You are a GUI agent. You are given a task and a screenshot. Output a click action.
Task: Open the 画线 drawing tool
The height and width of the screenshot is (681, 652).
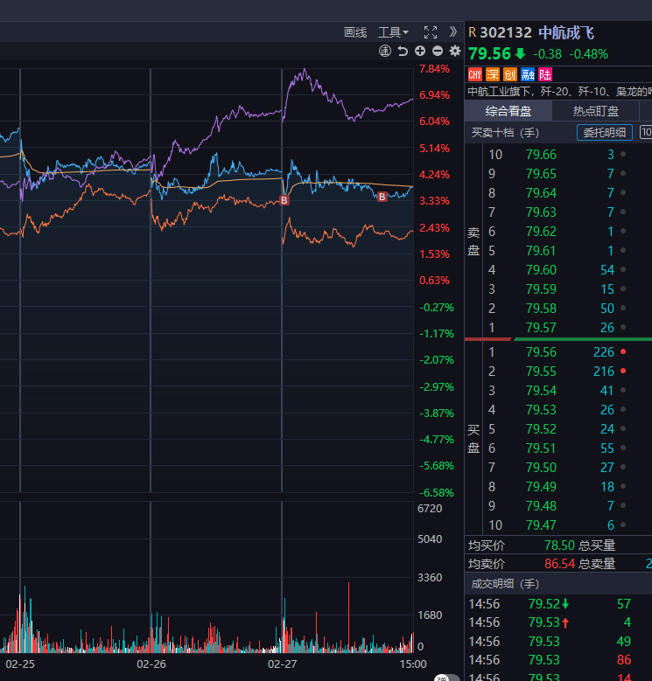click(x=354, y=32)
